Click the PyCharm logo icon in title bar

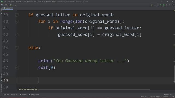tap(2, 2)
